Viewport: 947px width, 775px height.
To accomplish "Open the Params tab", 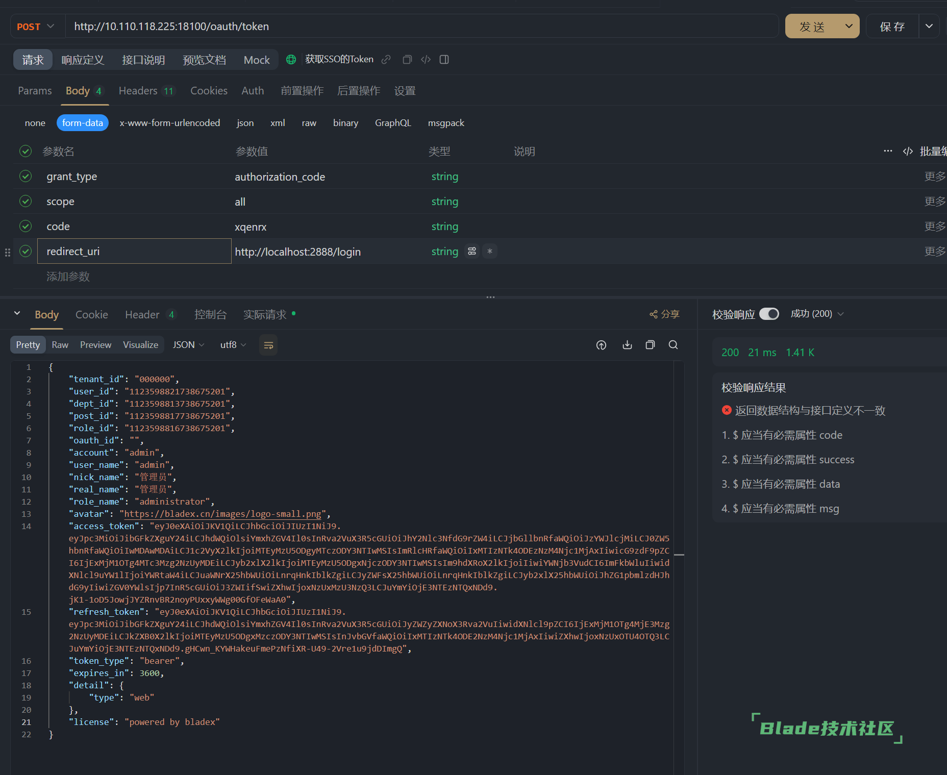I will (x=35, y=91).
